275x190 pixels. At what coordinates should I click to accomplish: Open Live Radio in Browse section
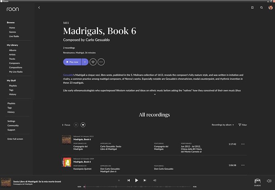(x=14, y=36)
